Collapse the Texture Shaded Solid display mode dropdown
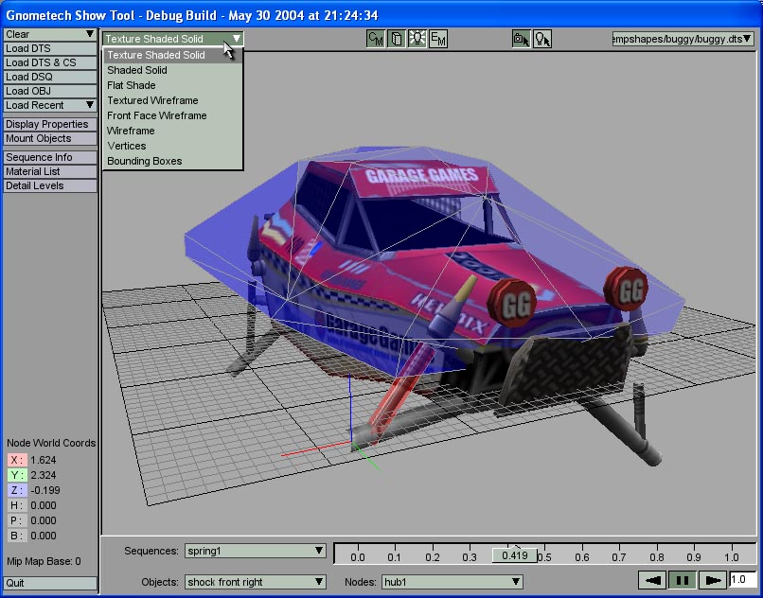 click(172, 39)
